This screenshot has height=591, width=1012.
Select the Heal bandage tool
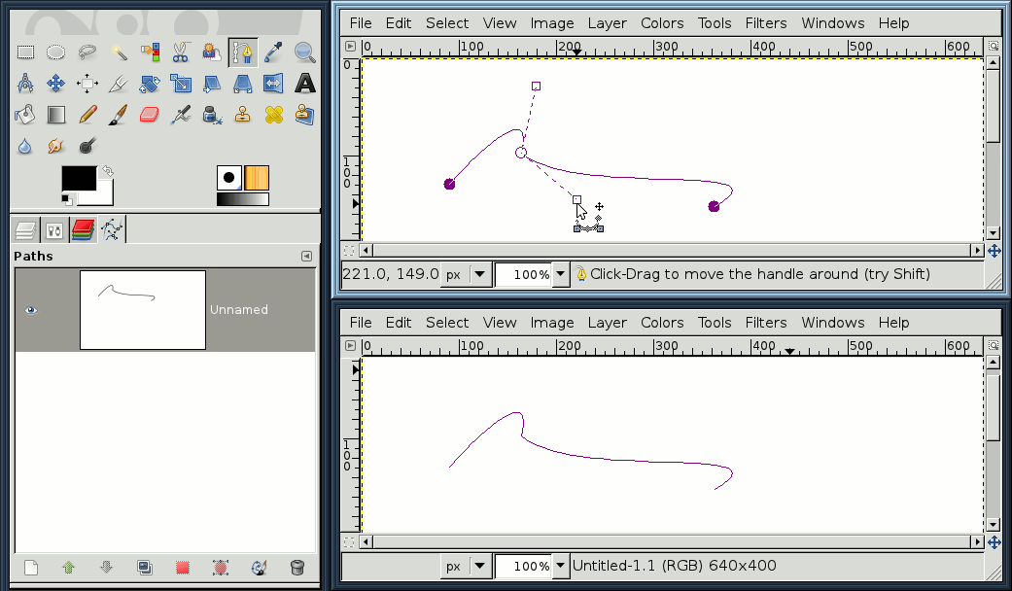point(273,115)
